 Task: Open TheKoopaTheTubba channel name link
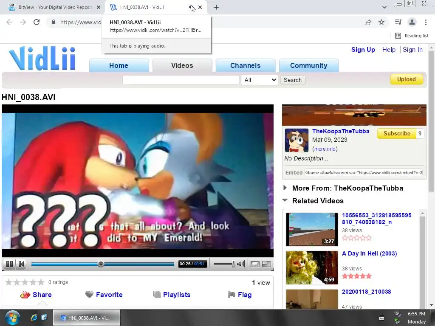[x=341, y=131]
